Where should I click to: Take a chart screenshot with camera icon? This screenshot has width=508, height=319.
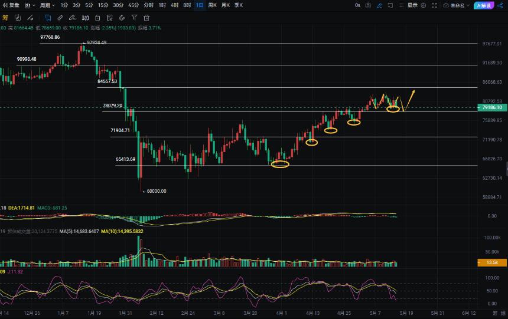368,5
